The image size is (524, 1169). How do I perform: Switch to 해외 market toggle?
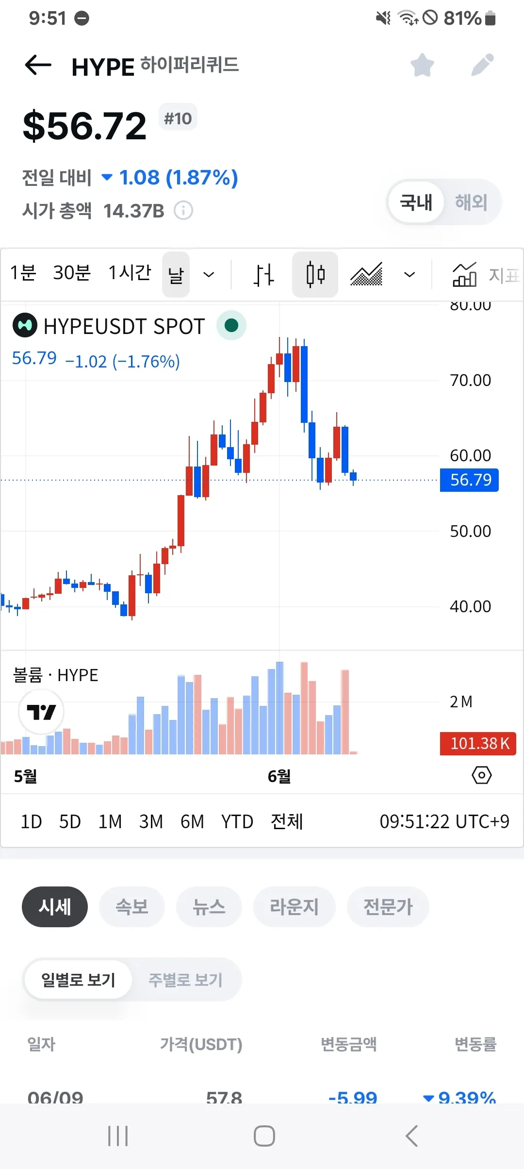(472, 202)
